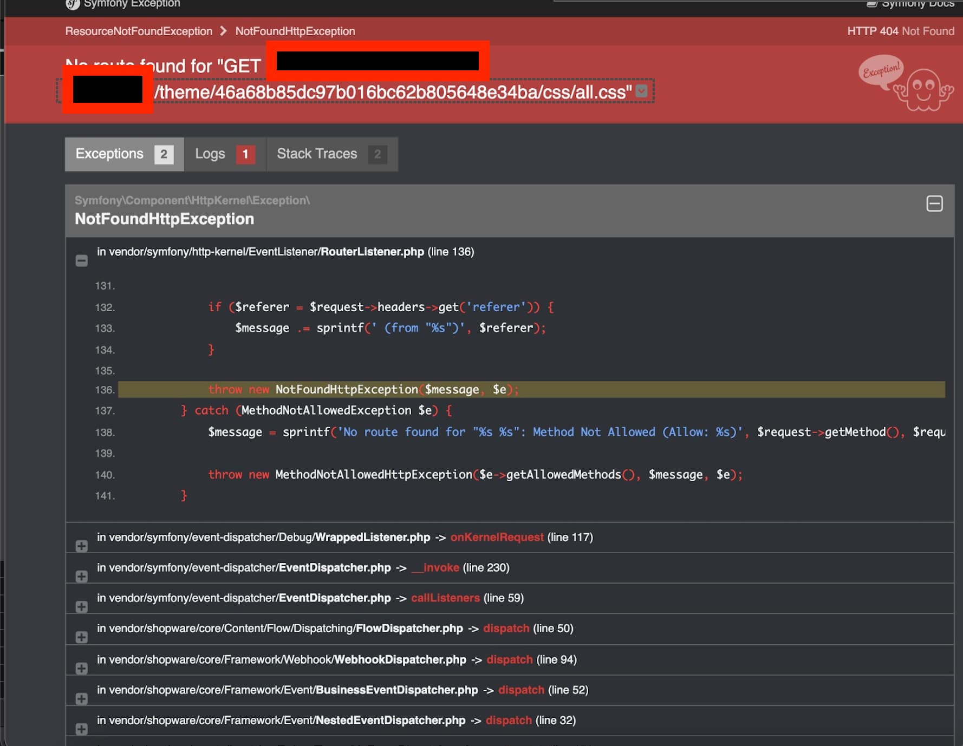Expand the FlowDispatcher.php trace row
The height and width of the screenshot is (746, 963).
(81, 637)
